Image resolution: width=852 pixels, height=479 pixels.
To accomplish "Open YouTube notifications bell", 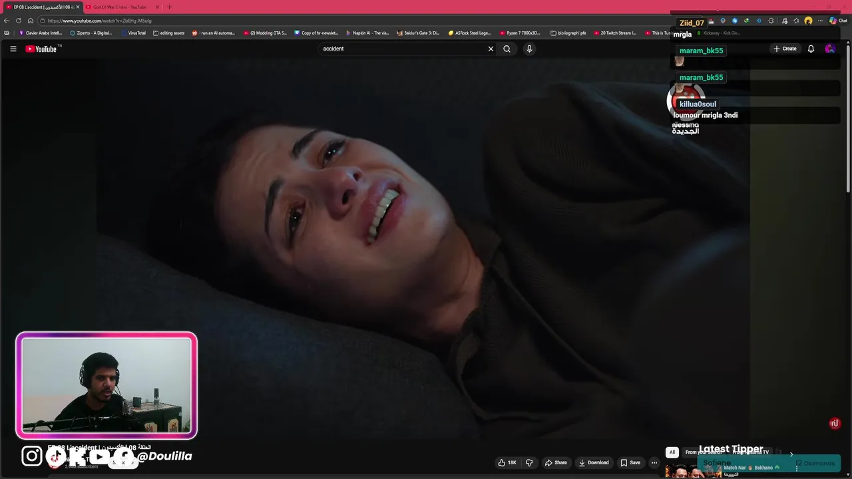I will (x=811, y=49).
